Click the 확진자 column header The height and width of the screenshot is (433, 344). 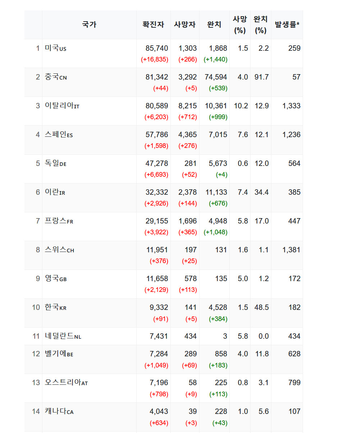coord(153,24)
